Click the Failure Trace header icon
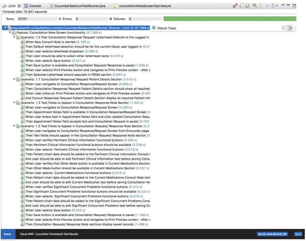Image resolution: width=306 pixels, height=241 pixels. (x=154, y=28)
